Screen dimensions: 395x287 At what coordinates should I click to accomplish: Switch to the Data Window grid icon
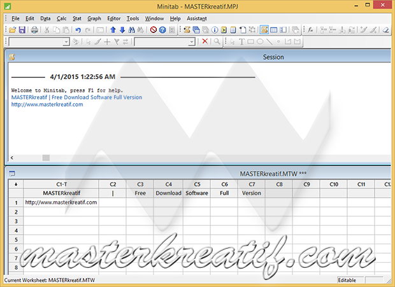click(x=273, y=30)
